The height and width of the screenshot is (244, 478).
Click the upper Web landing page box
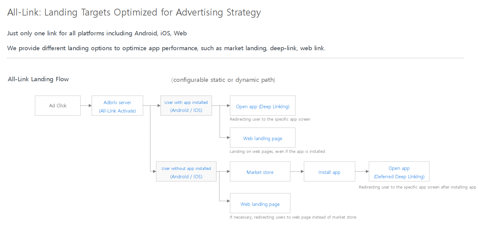(263, 138)
